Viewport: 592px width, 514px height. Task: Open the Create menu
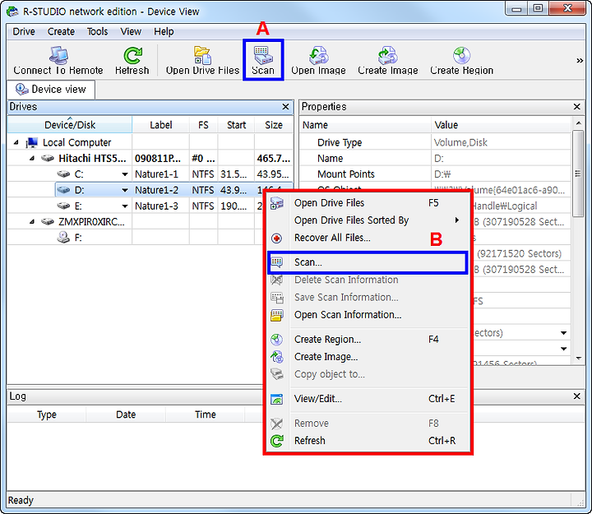61,32
